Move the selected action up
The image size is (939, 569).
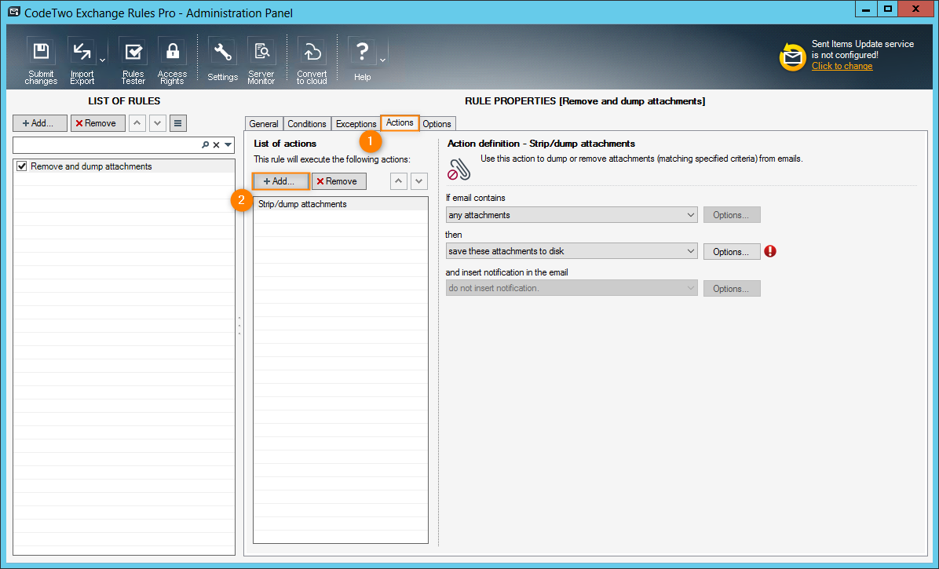pos(398,181)
